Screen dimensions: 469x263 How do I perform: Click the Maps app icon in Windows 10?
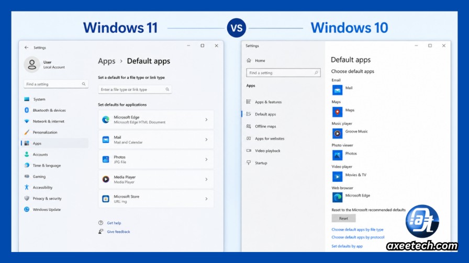337,112
